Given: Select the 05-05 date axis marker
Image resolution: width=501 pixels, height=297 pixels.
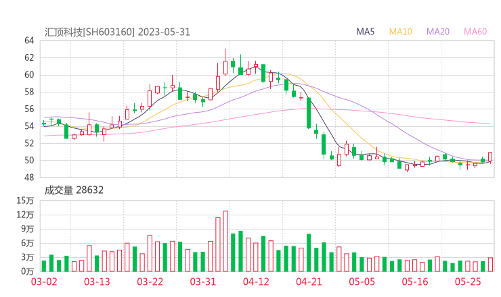Looking at the screenshot, I should click(362, 281).
